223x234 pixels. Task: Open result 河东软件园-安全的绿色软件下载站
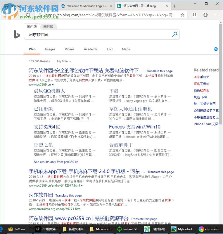pos(87,70)
